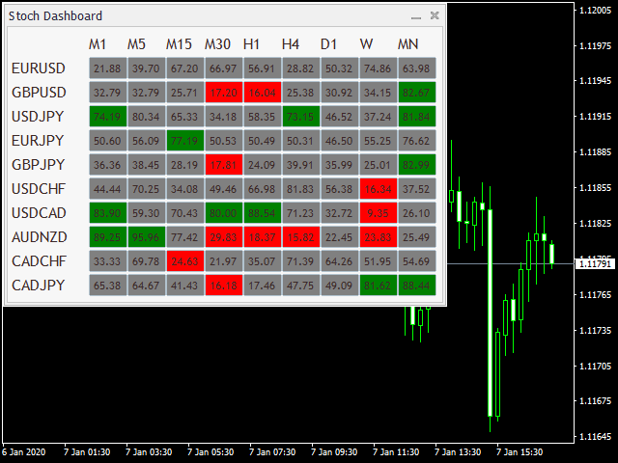Click red USDCAD weekly cell 9.35

(x=378, y=213)
